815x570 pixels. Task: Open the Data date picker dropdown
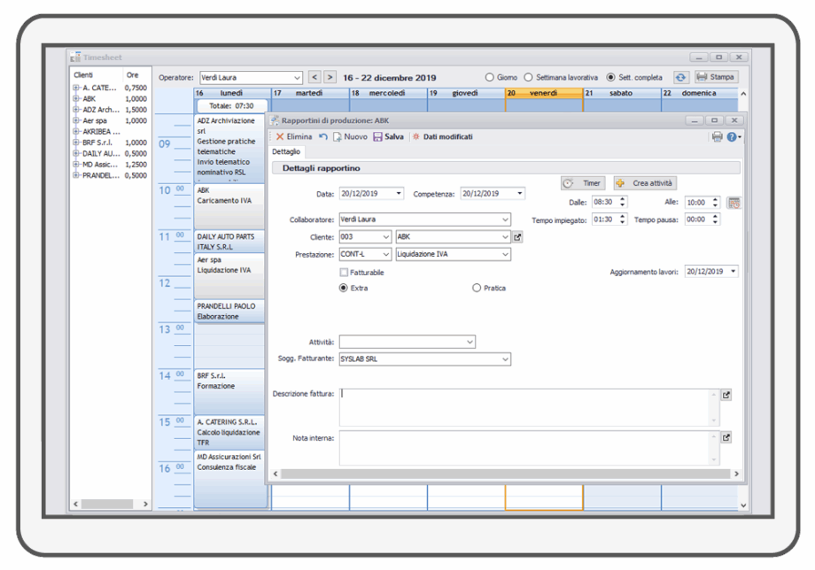(399, 194)
